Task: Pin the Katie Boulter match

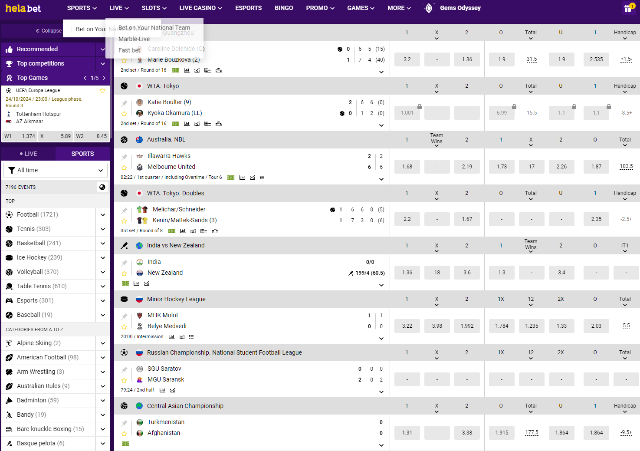Action: (x=124, y=103)
